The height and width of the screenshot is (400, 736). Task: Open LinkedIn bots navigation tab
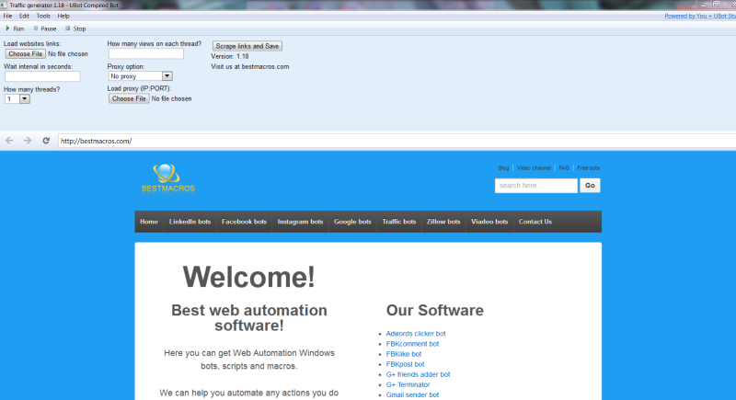click(x=190, y=222)
